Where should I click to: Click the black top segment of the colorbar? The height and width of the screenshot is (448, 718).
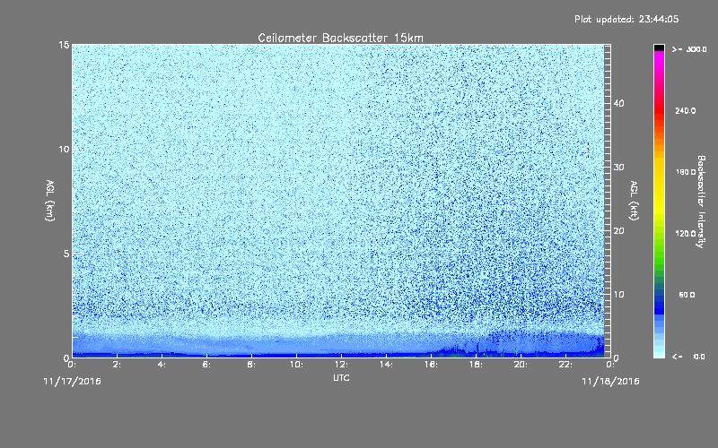[659, 47]
